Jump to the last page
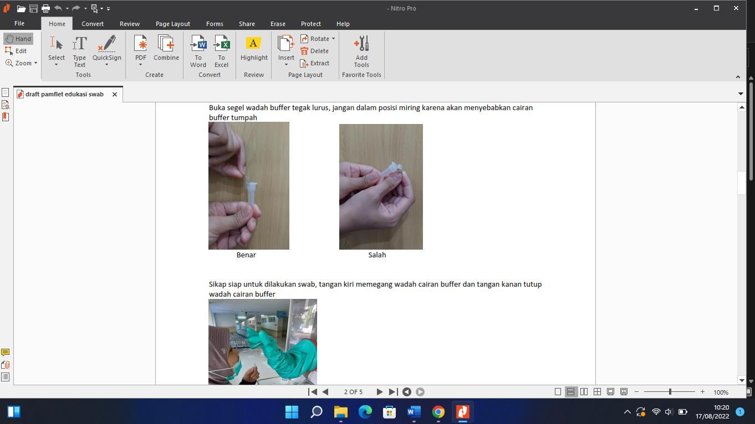This screenshot has height=424, width=755. (392, 392)
